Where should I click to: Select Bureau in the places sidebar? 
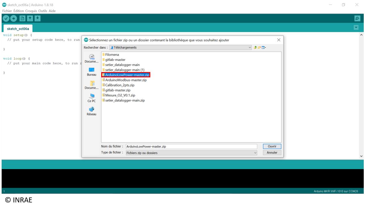92,71
